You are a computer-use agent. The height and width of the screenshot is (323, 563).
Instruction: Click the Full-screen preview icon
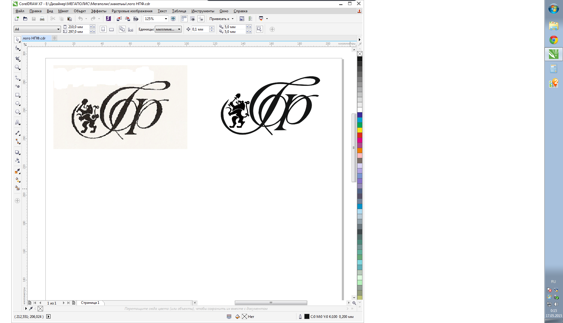tap(173, 19)
